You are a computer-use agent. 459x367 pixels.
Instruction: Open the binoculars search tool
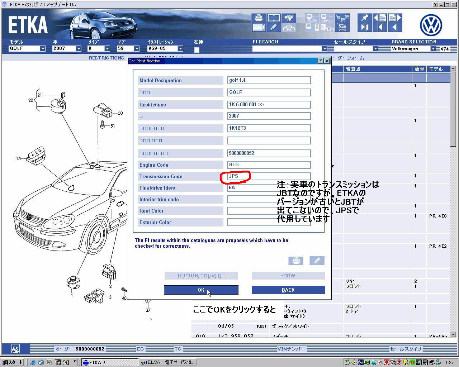289,18
